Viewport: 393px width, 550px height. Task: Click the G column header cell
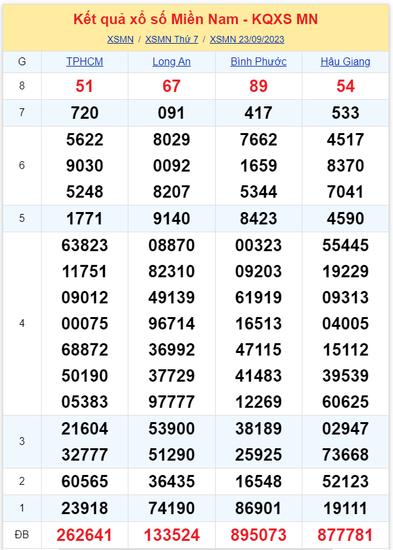(22, 62)
